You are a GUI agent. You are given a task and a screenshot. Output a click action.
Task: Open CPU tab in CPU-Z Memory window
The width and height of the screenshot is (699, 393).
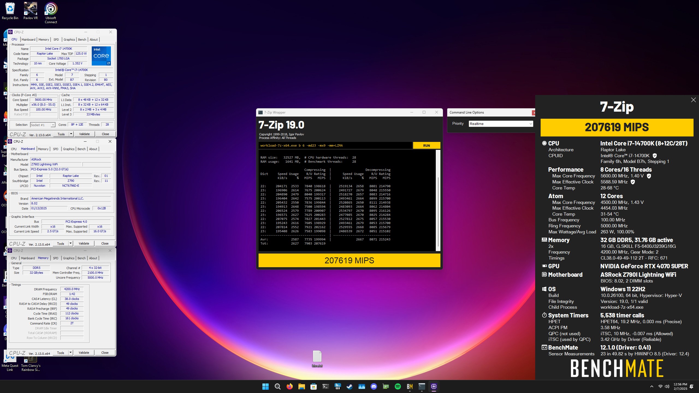click(14, 258)
